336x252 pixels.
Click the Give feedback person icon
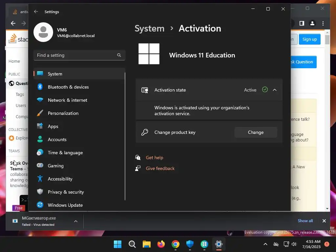click(x=138, y=168)
